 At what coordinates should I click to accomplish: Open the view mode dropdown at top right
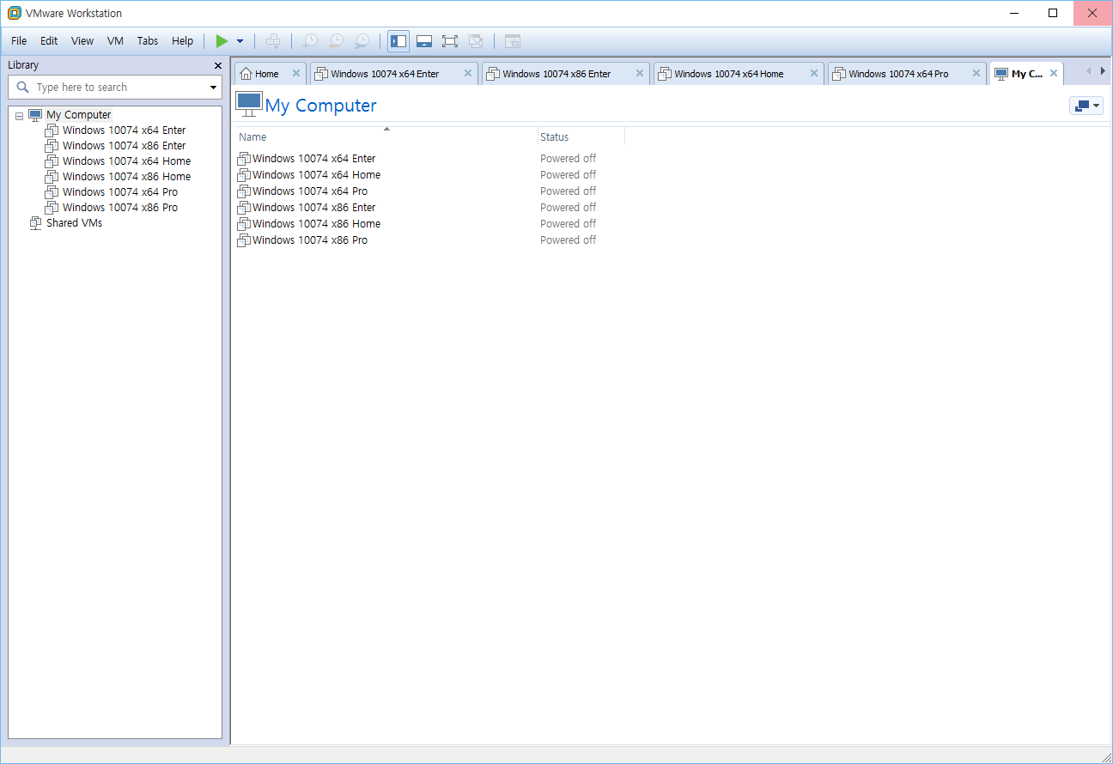(x=1086, y=106)
